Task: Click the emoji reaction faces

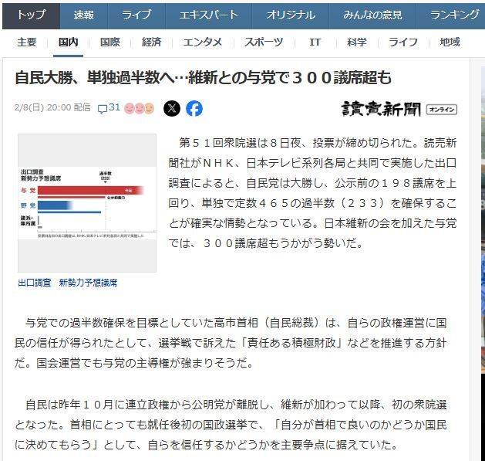Action: tap(140, 108)
